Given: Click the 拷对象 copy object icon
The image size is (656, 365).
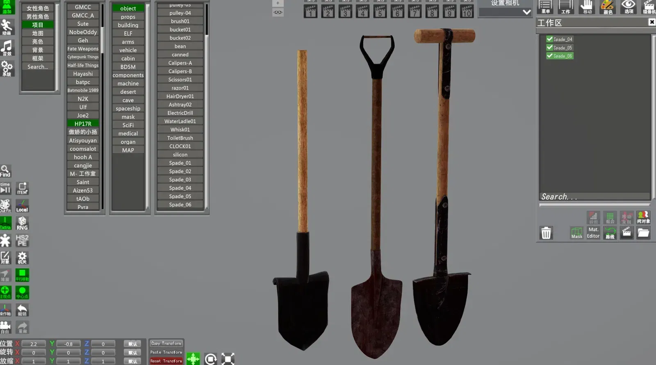Looking at the screenshot, I should [x=643, y=217].
